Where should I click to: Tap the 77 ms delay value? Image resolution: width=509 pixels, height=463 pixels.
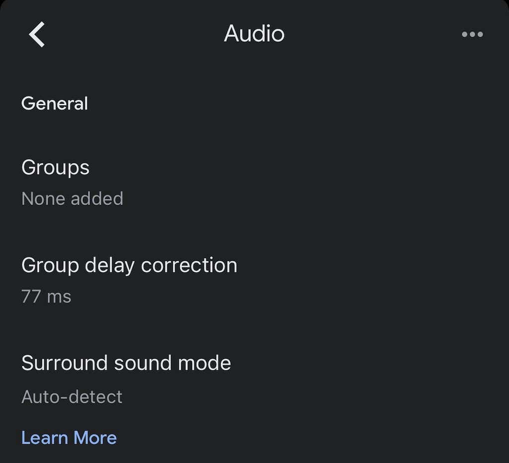click(46, 297)
